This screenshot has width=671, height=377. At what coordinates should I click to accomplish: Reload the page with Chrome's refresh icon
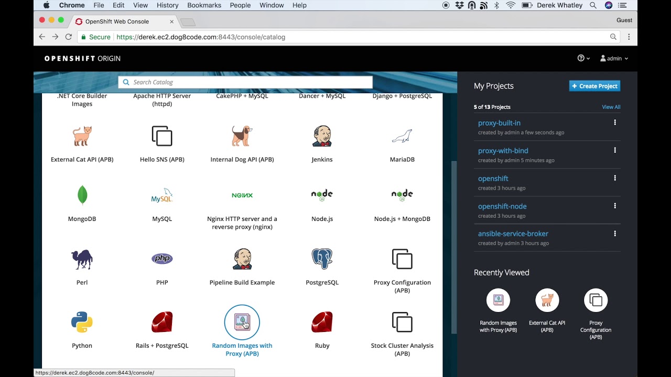68,37
